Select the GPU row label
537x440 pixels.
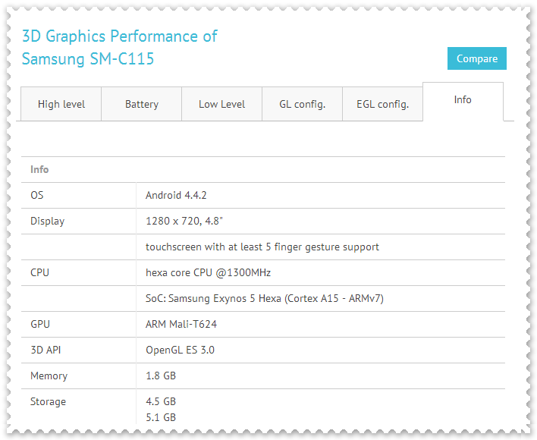tap(40, 324)
